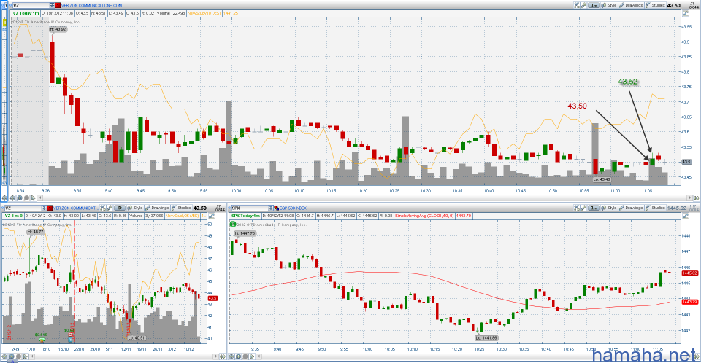Focus the SPX symbol input field
701x363 pixels.
pos(250,208)
